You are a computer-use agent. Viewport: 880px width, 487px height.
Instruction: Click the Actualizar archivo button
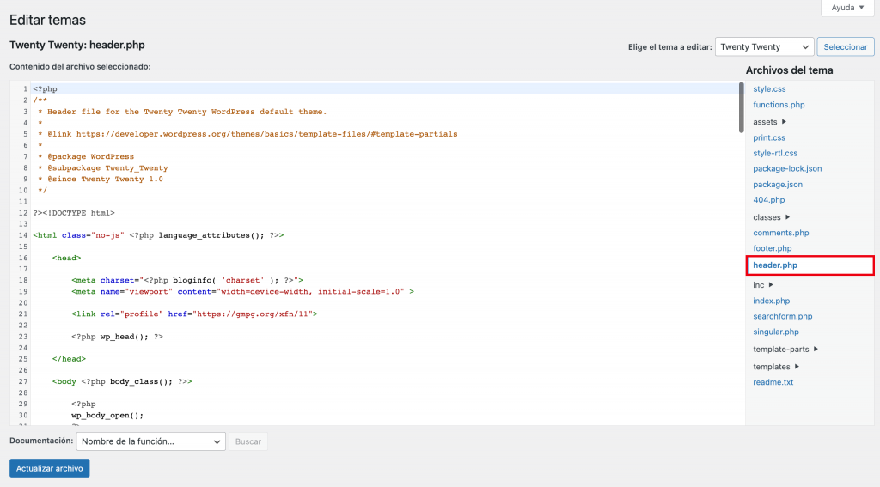click(49, 468)
